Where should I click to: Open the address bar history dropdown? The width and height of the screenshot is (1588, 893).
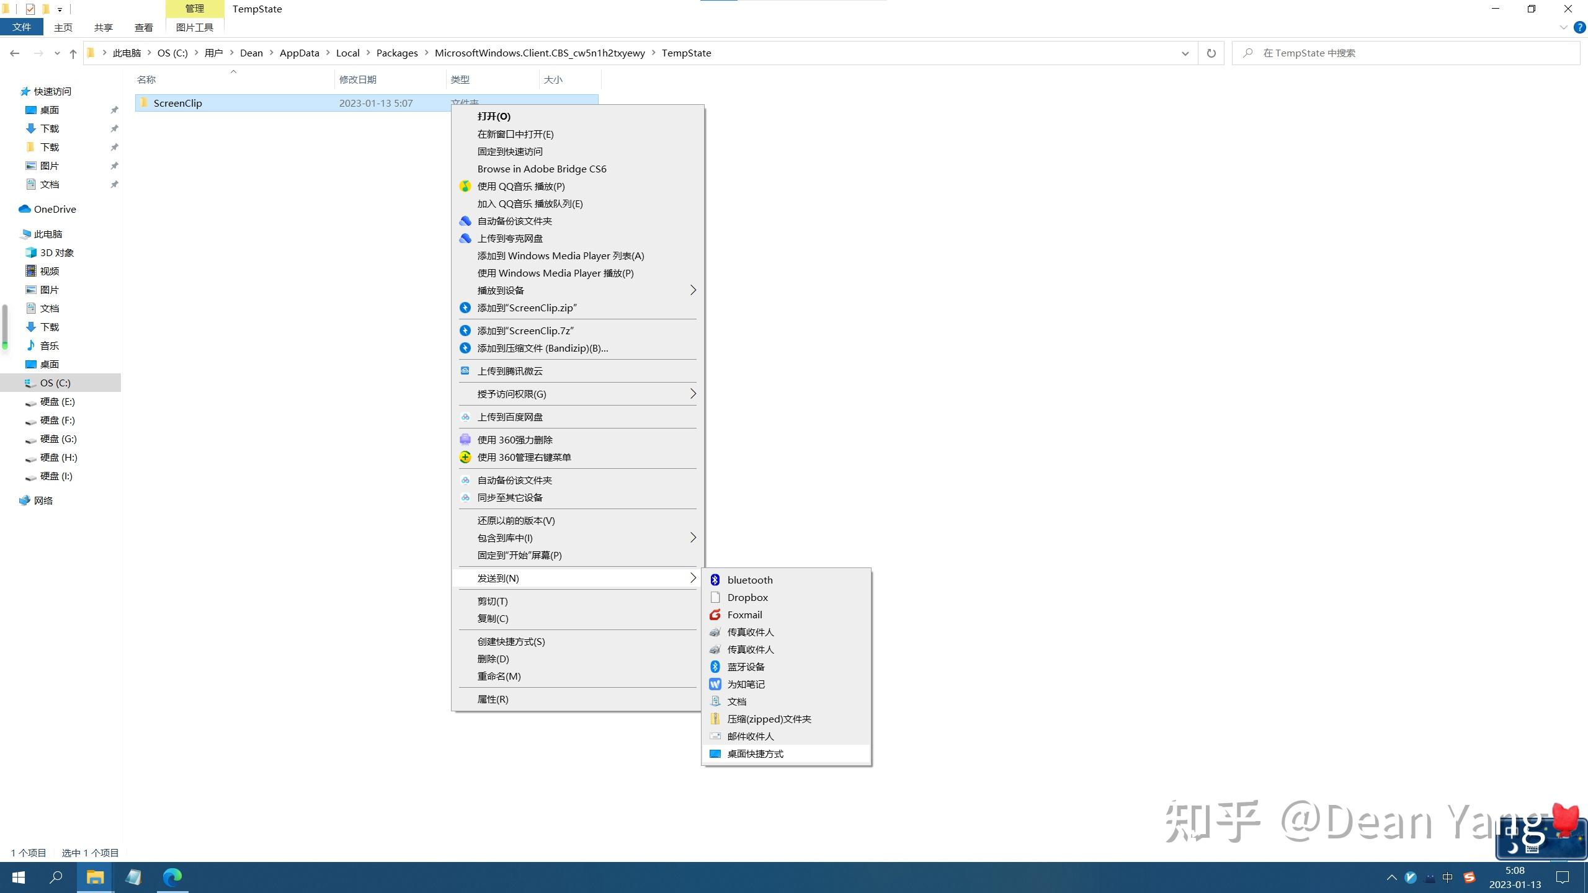point(1185,53)
